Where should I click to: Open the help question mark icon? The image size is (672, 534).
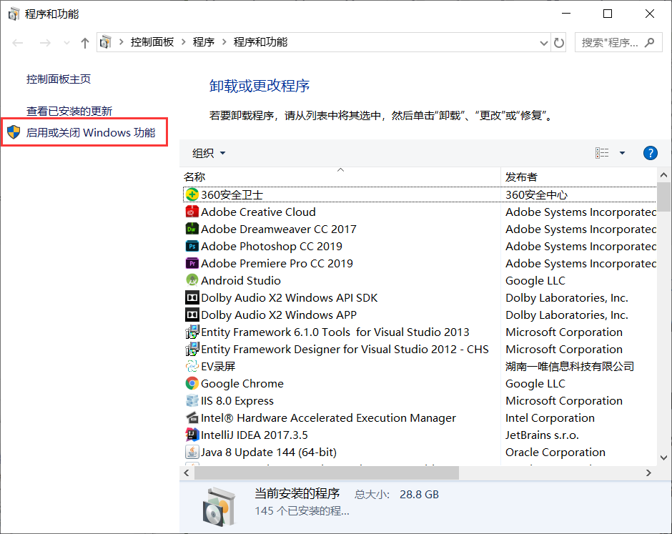point(650,153)
